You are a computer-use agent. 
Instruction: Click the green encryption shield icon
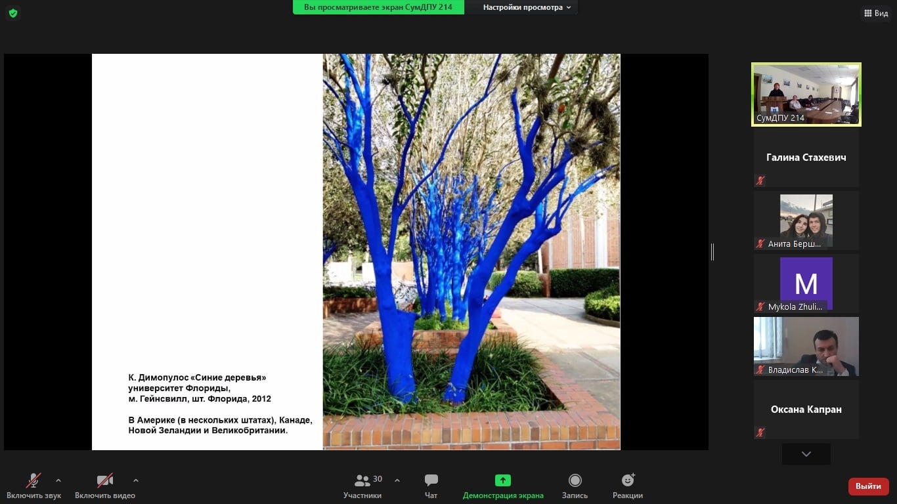(x=13, y=13)
